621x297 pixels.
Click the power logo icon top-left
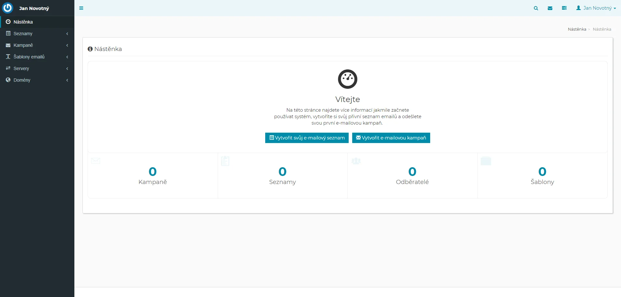click(8, 8)
